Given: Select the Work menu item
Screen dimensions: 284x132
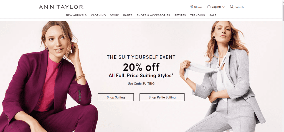Looking at the screenshot, I should click(115, 15).
